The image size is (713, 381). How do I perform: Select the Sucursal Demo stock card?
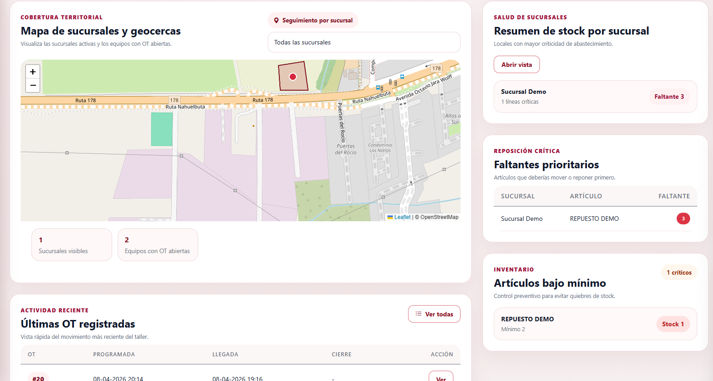(595, 96)
